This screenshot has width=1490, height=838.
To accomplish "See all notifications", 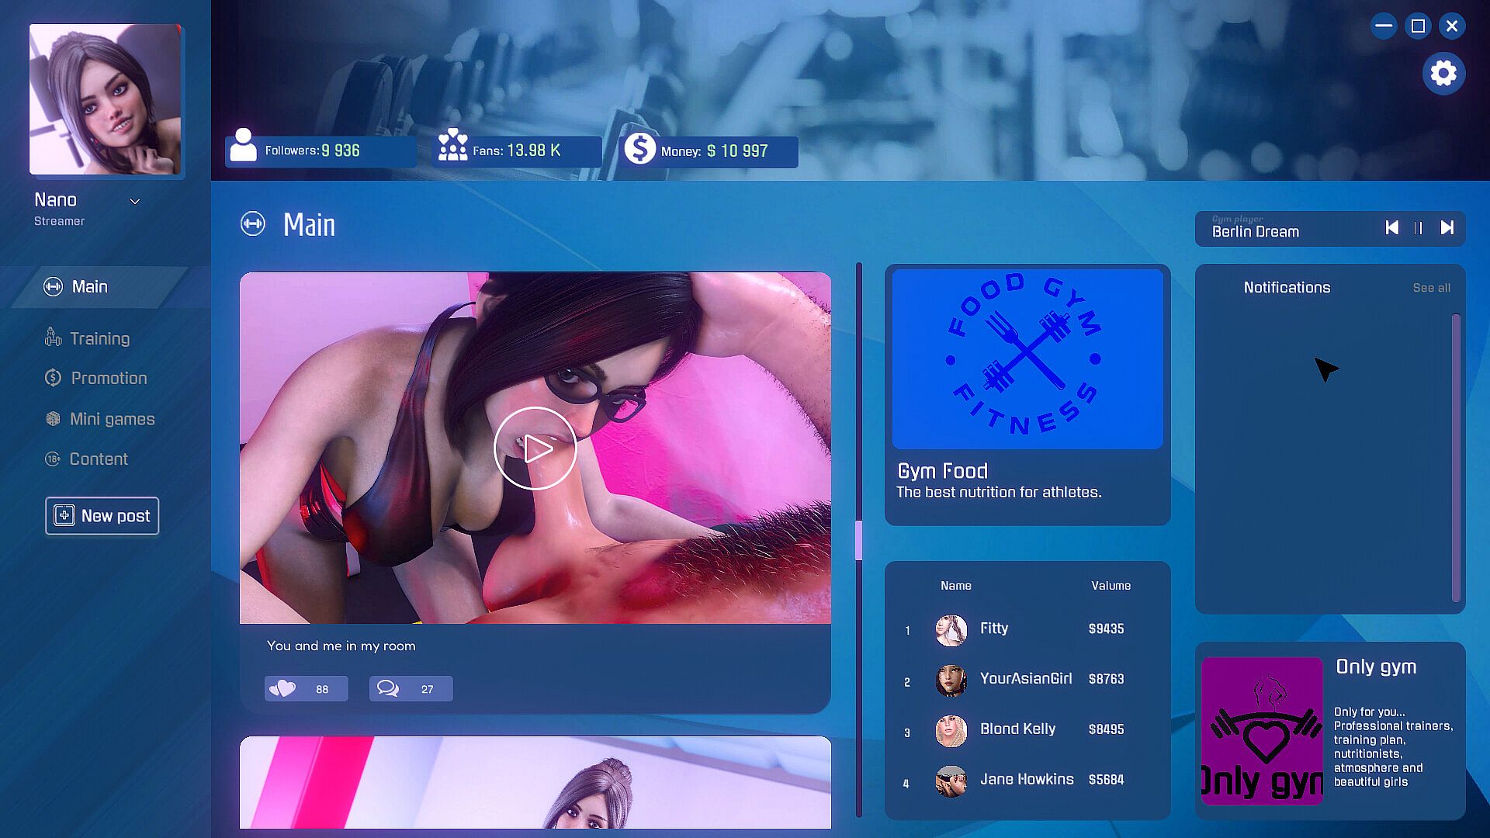I will 1431,288.
